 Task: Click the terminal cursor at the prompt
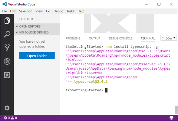tap(107, 90)
